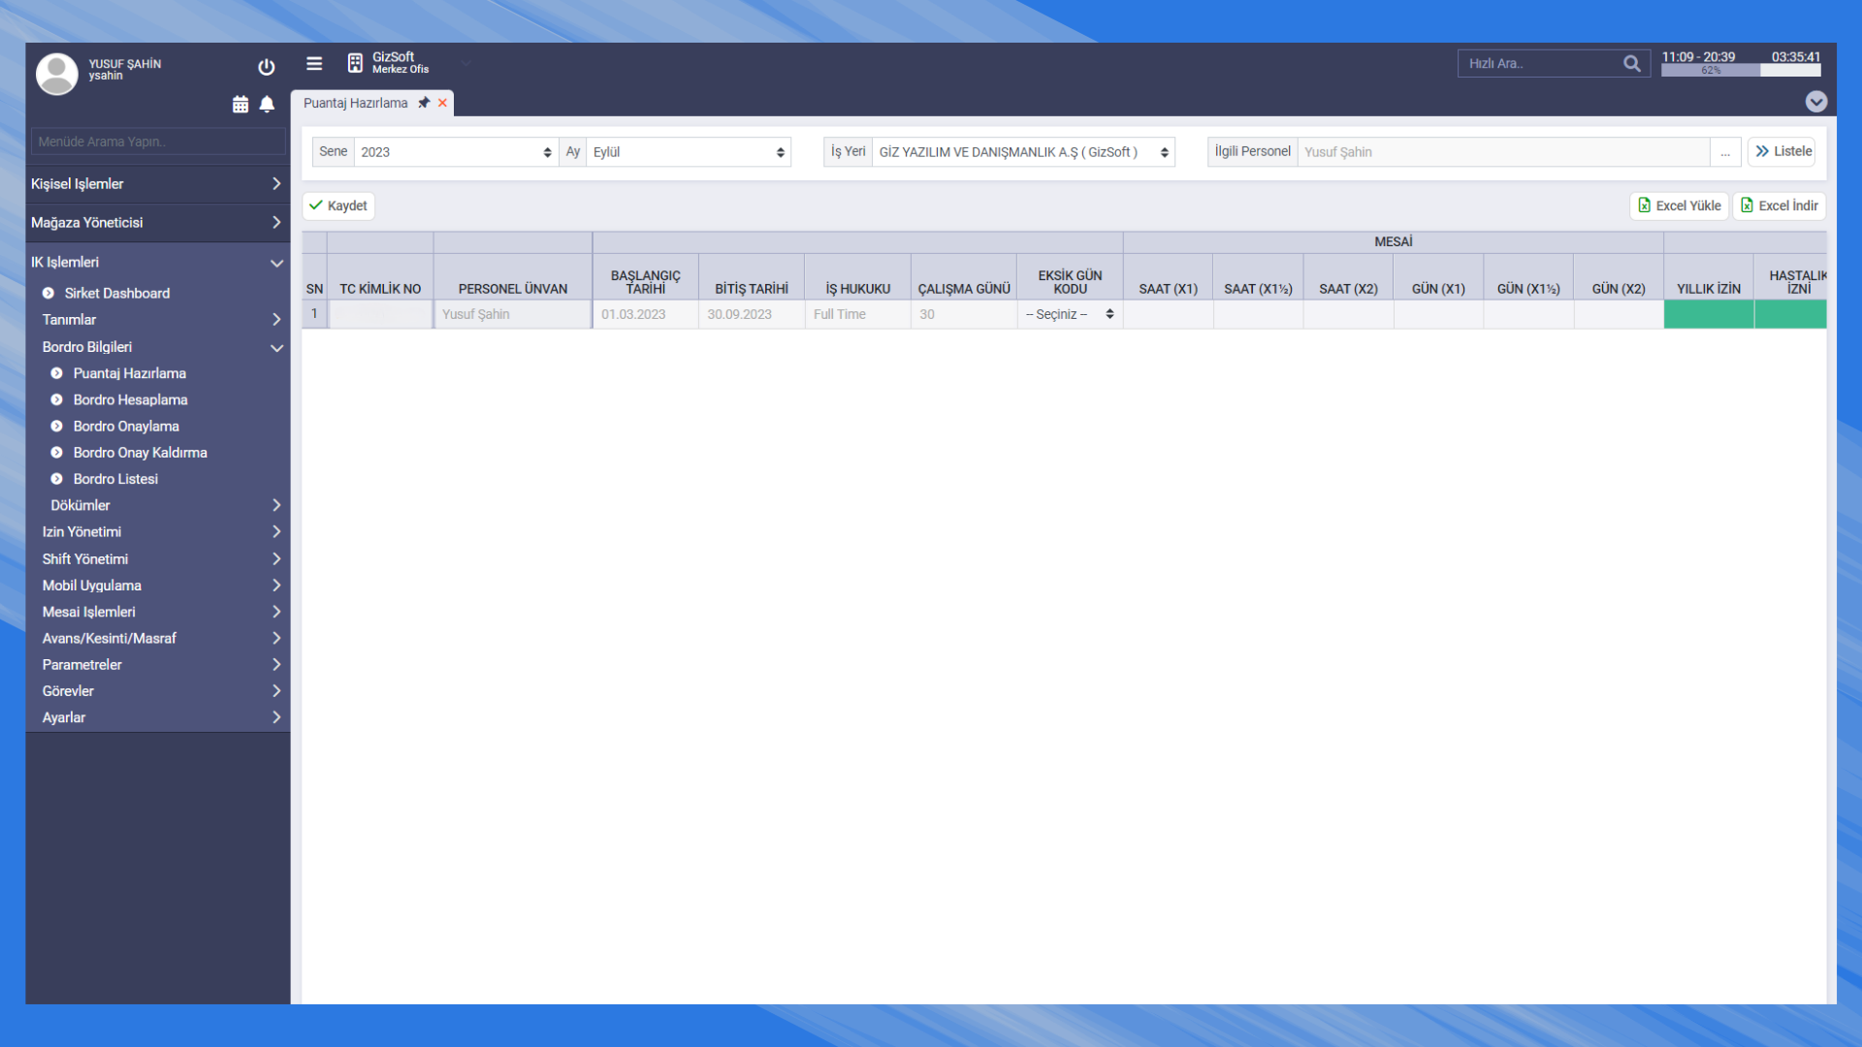The height and width of the screenshot is (1047, 1862).
Task: Click the 01.03.2023 start date cell
Action: tap(645, 314)
